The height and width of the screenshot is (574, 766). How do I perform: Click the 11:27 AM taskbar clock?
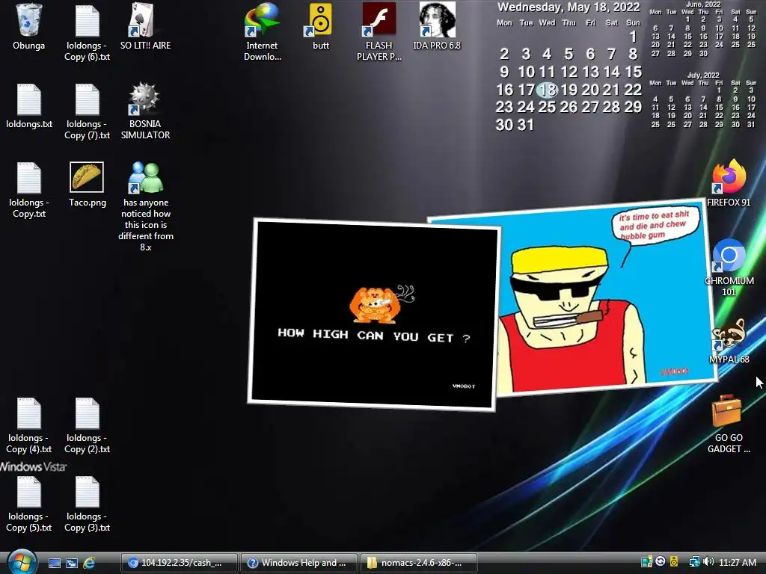(737, 563)
